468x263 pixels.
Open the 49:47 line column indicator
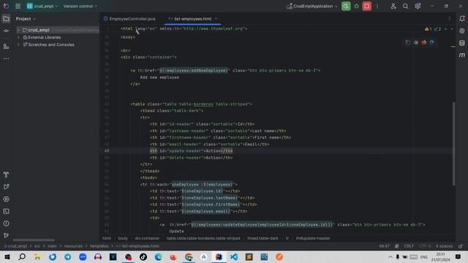click(384, 246)
